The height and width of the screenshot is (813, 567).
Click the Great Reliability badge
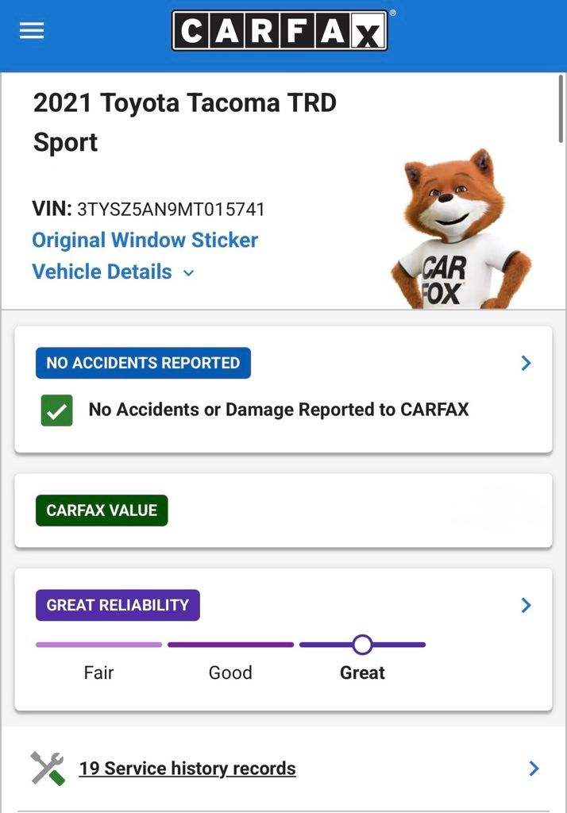coord(118,605)
